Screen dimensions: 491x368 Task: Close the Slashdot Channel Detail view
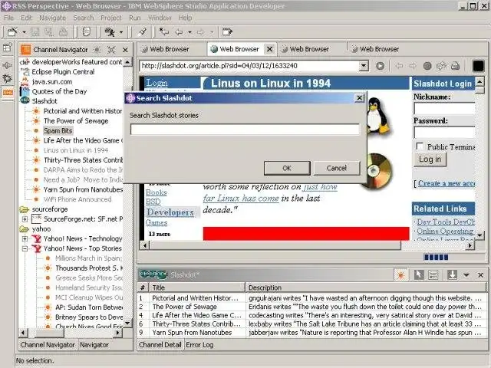[481, 275]
